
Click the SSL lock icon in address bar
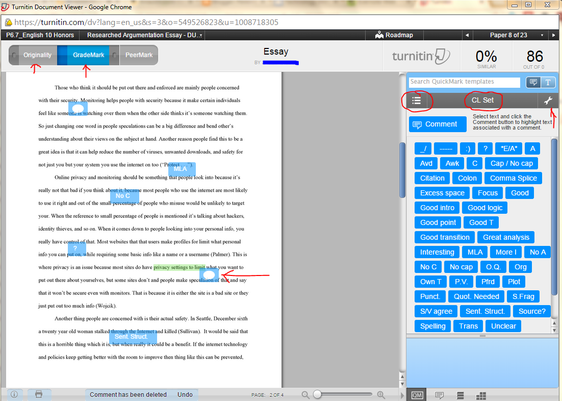[9, 22]
